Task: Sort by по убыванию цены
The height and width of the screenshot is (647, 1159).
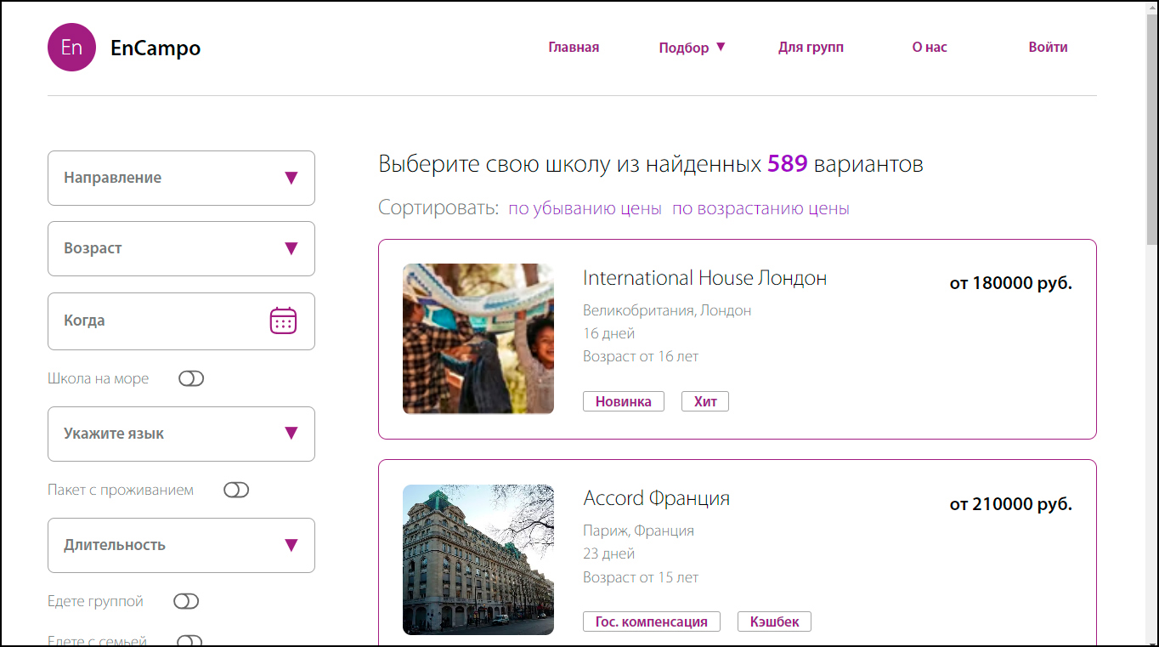Action: coord(585,209)
